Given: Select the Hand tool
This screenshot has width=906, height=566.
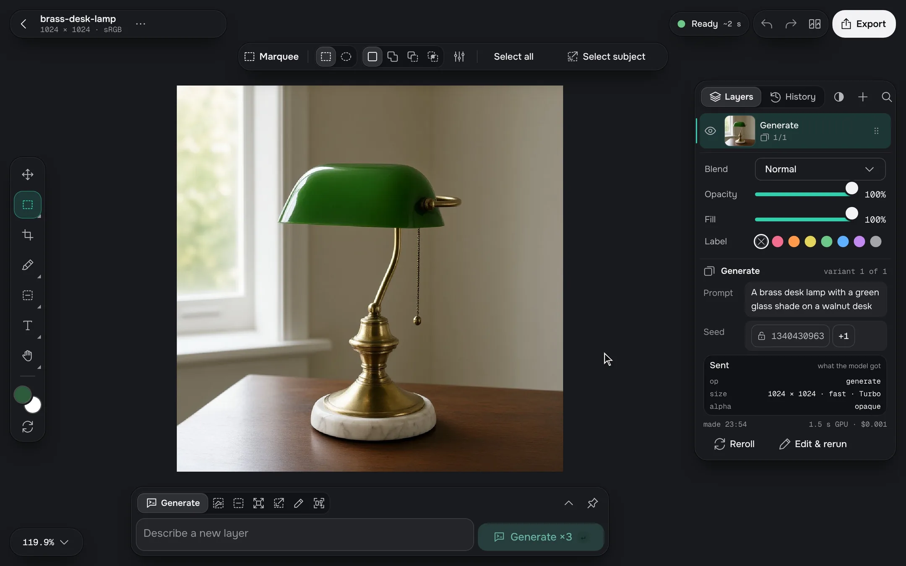Looking at the screenshot, I should 28,356.
